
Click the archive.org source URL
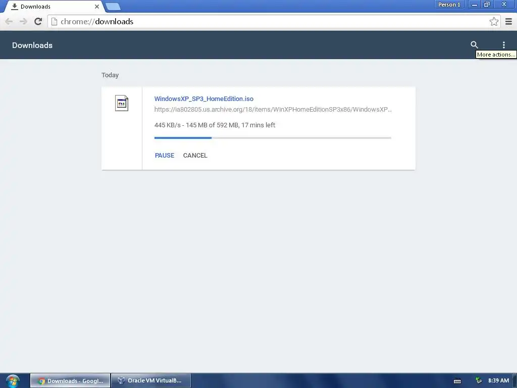pos(273,109)
